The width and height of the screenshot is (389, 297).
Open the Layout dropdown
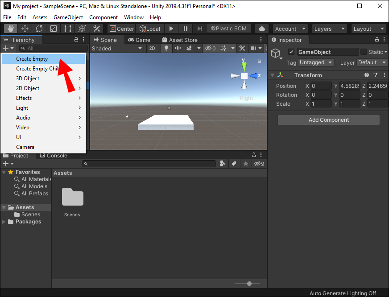[x=368, y=29]
